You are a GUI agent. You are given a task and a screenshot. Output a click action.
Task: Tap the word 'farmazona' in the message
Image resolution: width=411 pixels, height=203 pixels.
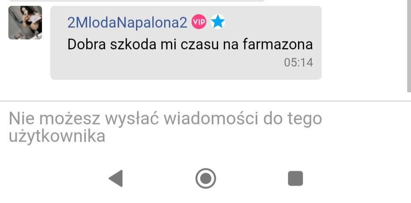pos(278,44)
